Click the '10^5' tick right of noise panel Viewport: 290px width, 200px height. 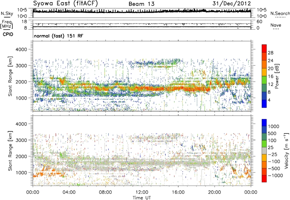(262, 10)
